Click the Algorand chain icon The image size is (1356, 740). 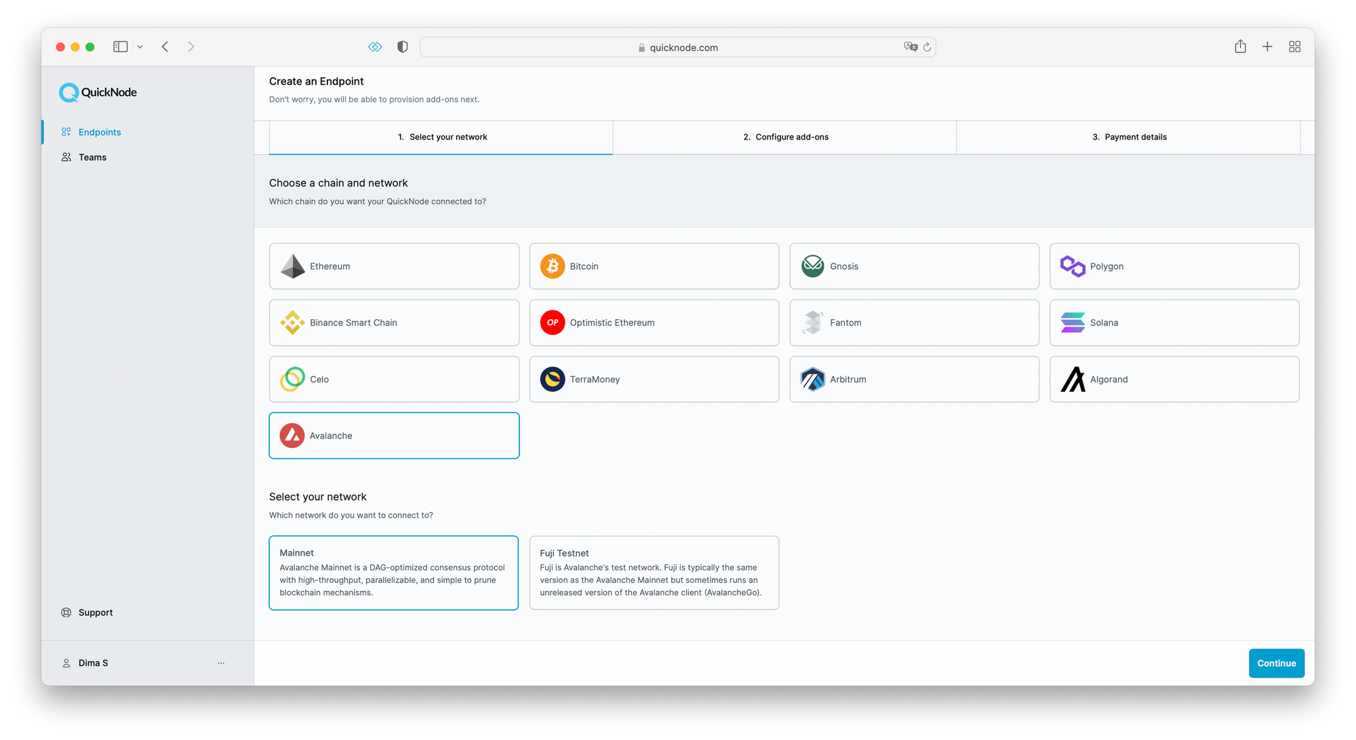tap(1073, 379)
